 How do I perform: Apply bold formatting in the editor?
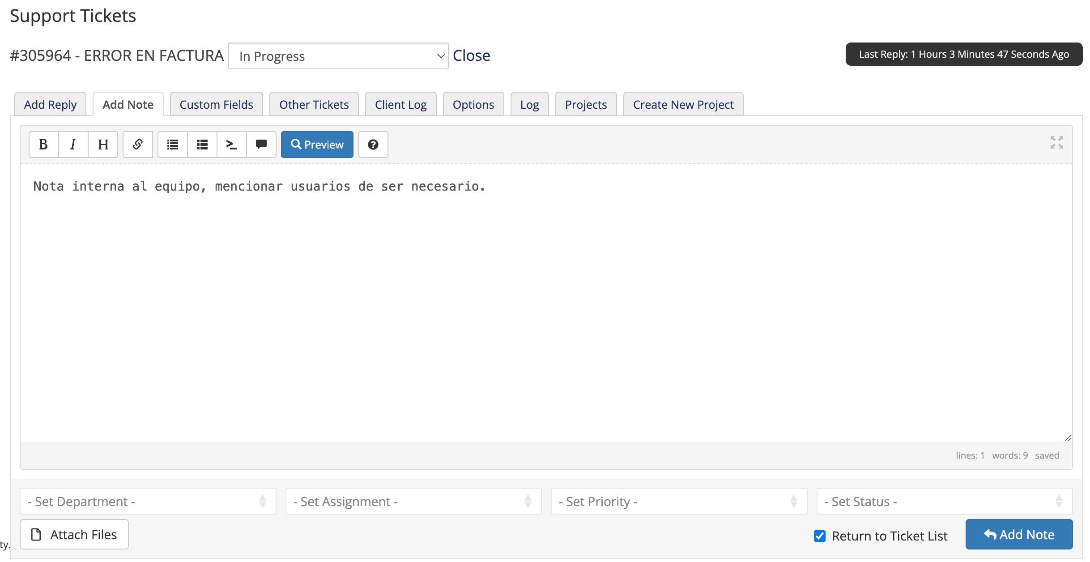(x=44, y=145)
